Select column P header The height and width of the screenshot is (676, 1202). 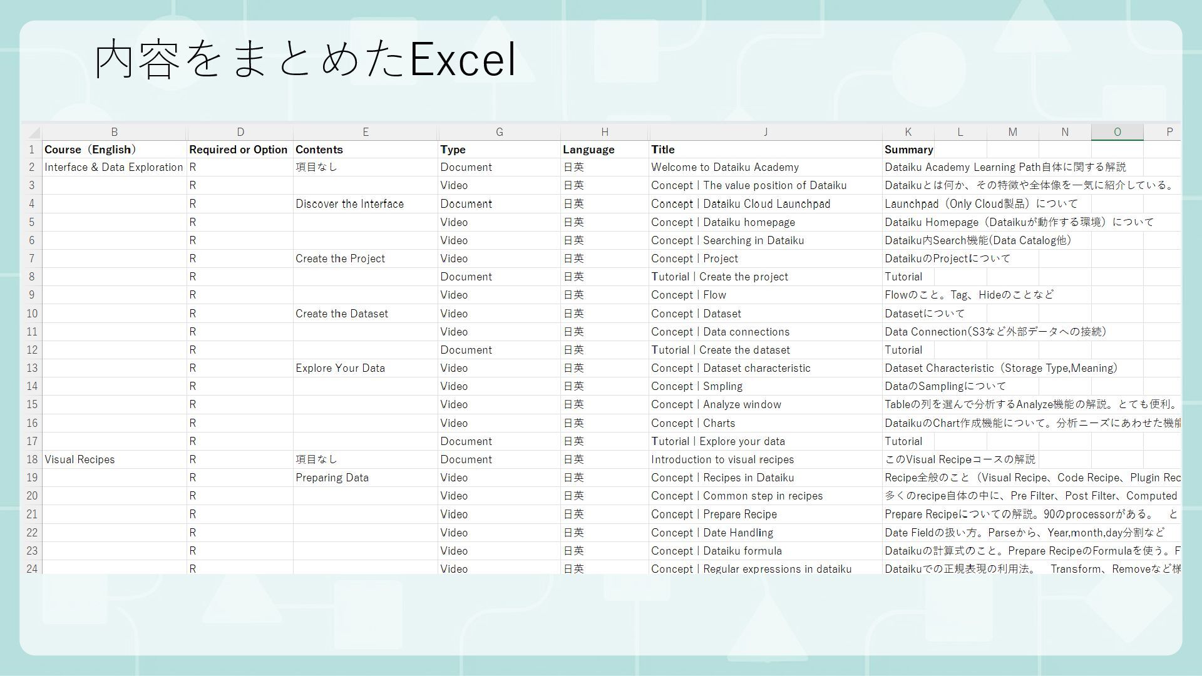point(1163,132)
